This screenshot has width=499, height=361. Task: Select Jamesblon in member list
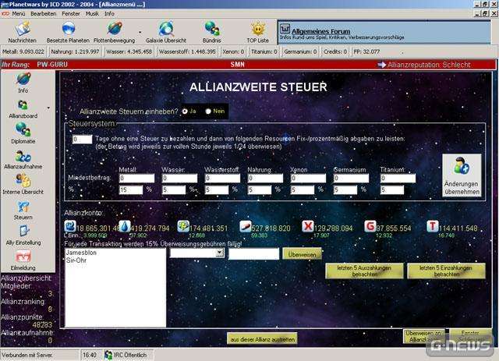point(81,253)
